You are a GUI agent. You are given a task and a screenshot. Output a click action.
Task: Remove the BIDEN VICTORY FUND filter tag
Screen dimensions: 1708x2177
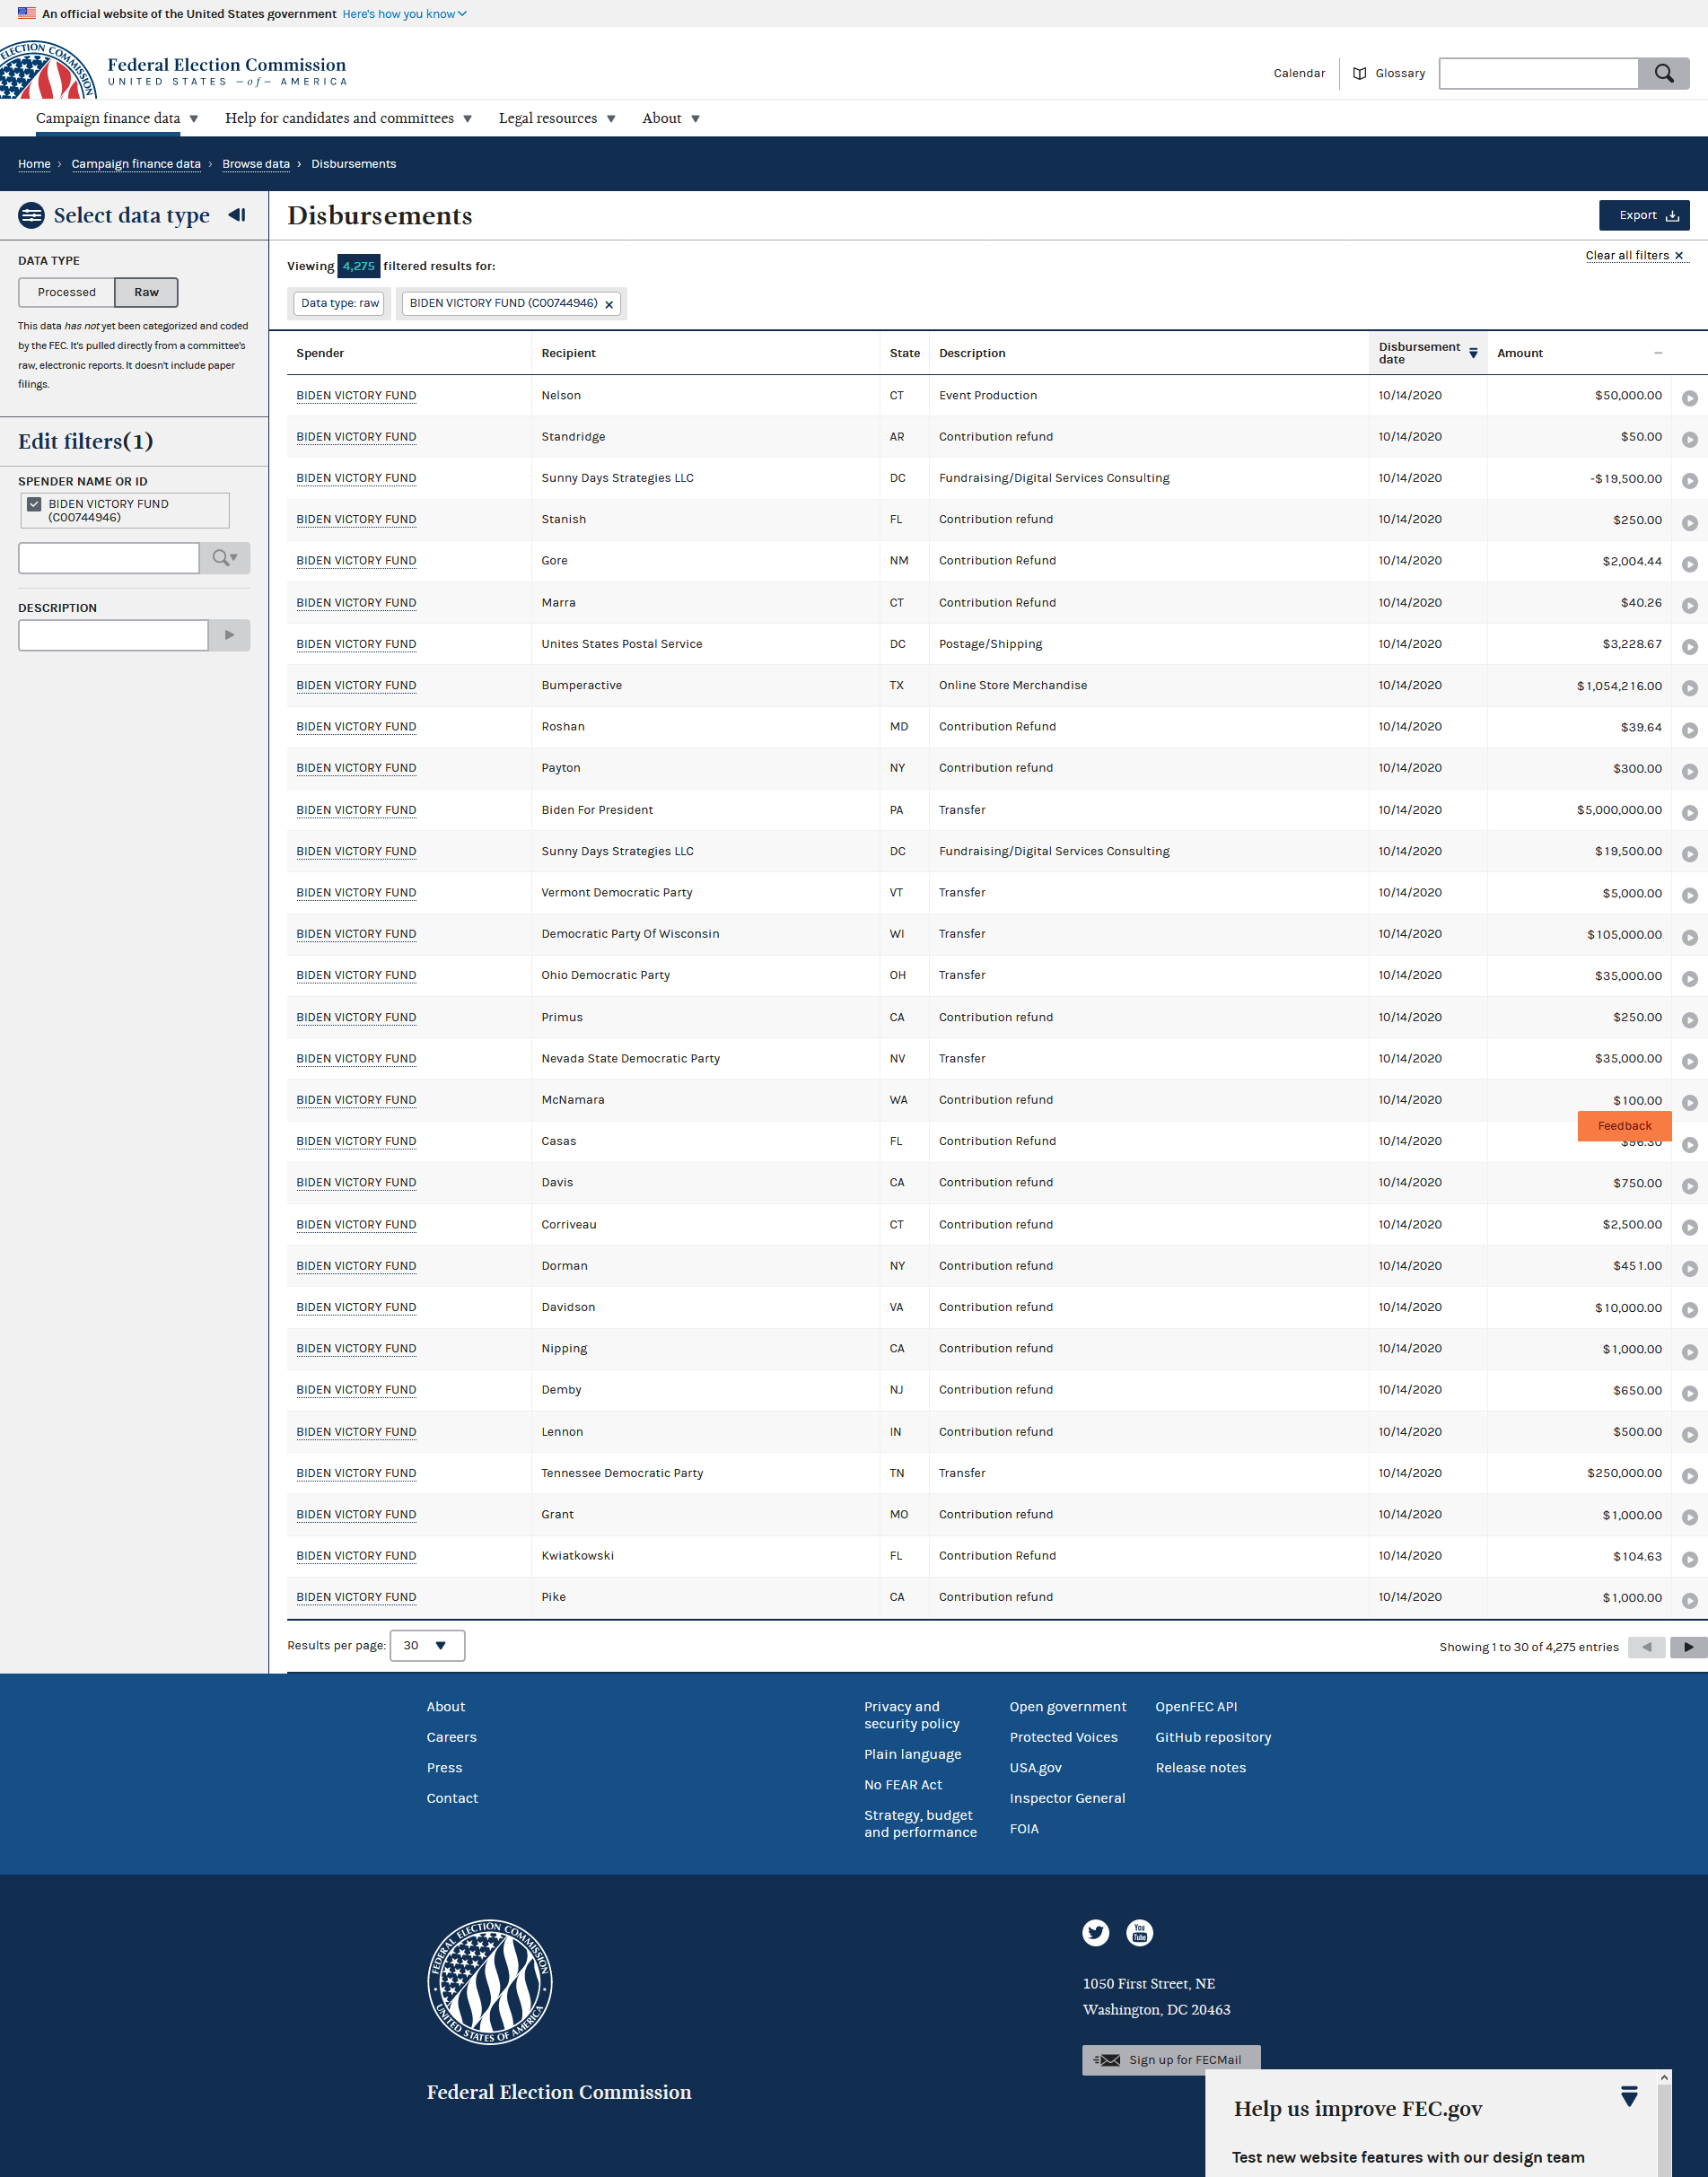(x=609, y=304)
